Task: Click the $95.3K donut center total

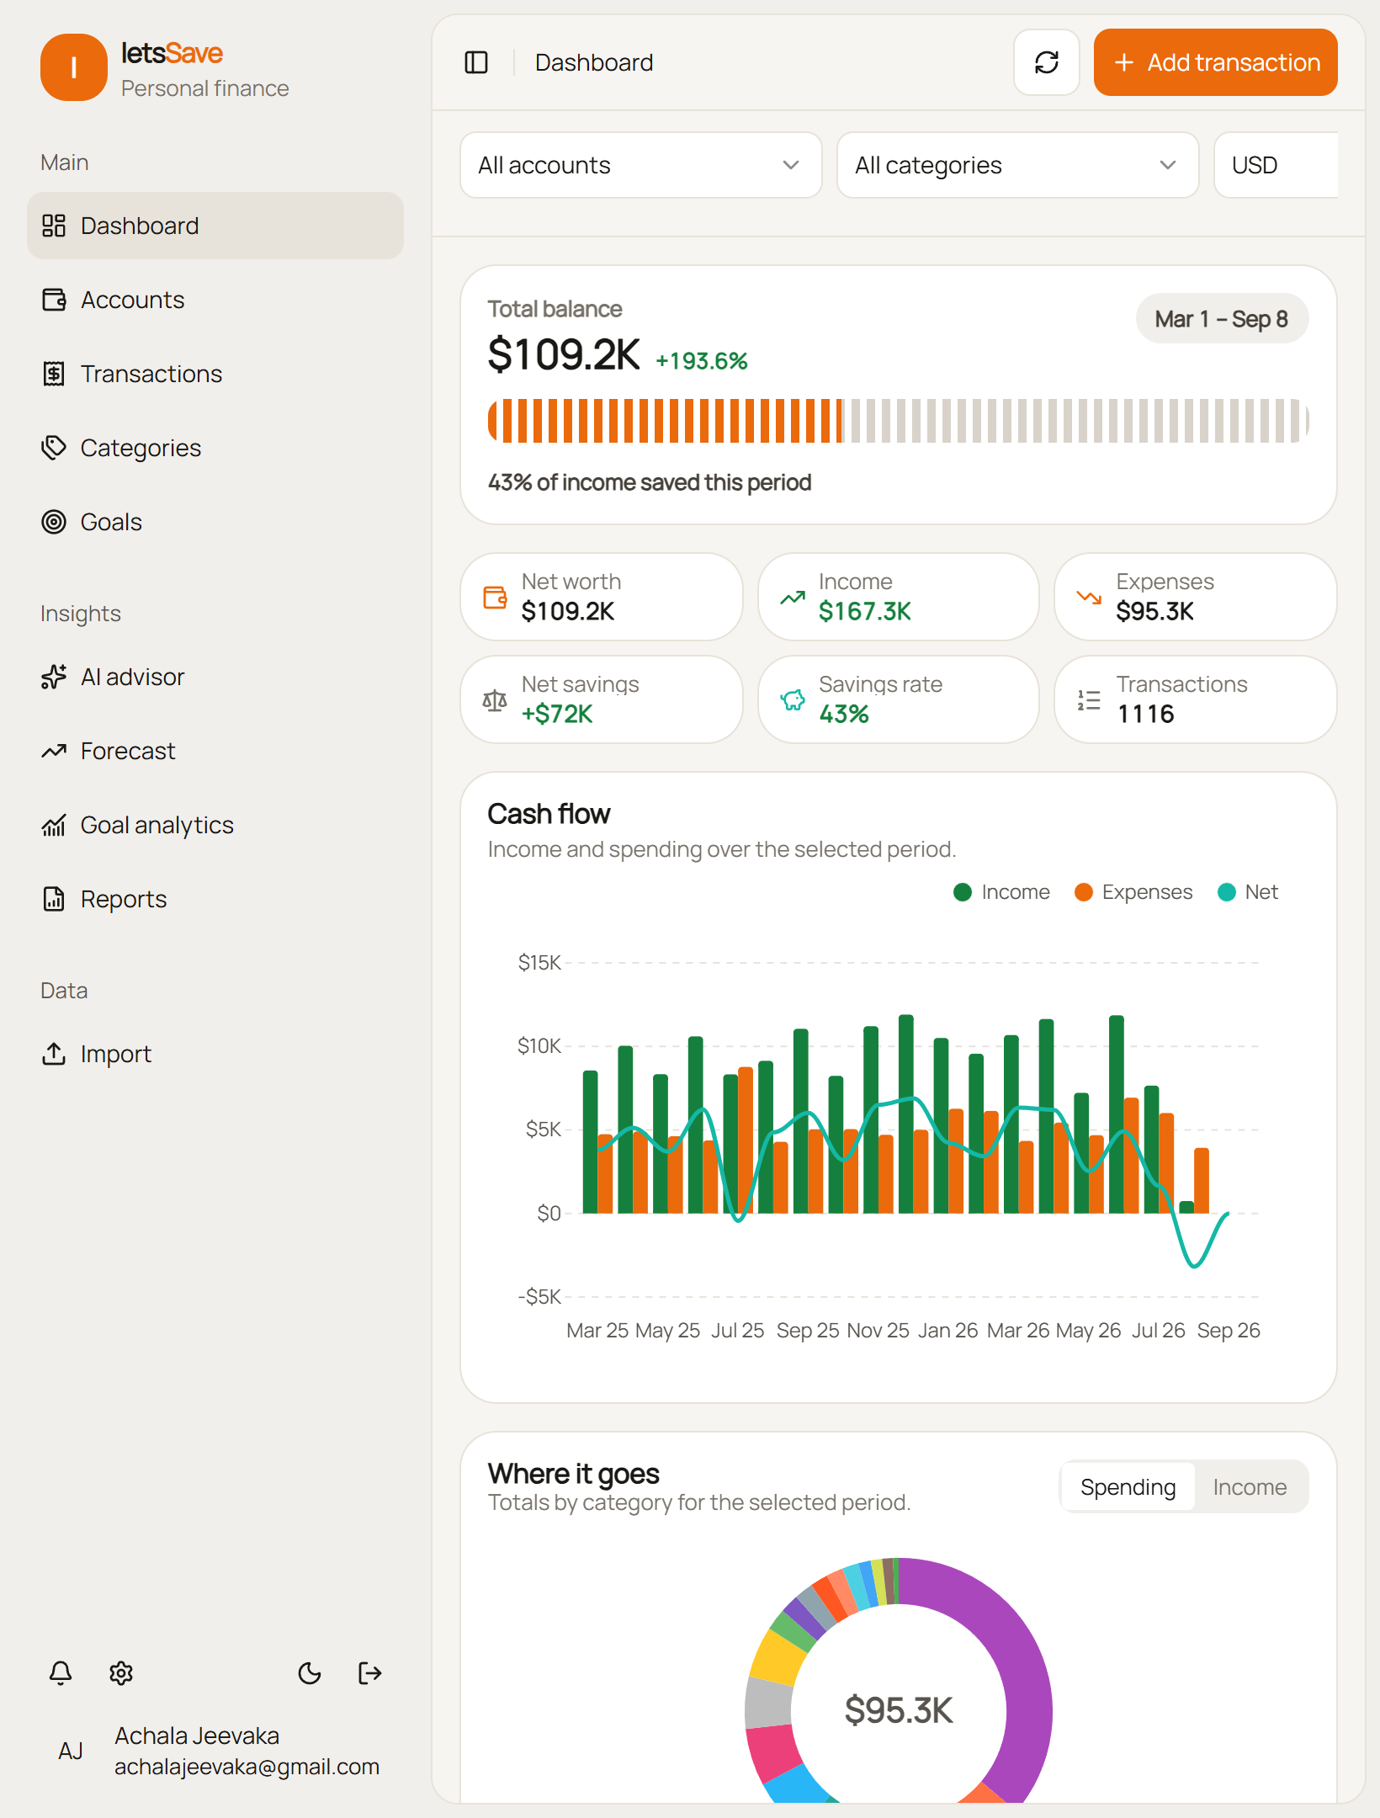Action: 899,1710
